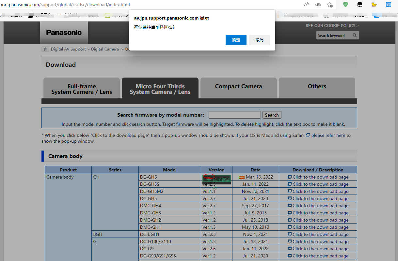The height and width of the screenshot is (261, 398).
Task: Click the yellow cat extension icon
Action: [x=374, y=5]
